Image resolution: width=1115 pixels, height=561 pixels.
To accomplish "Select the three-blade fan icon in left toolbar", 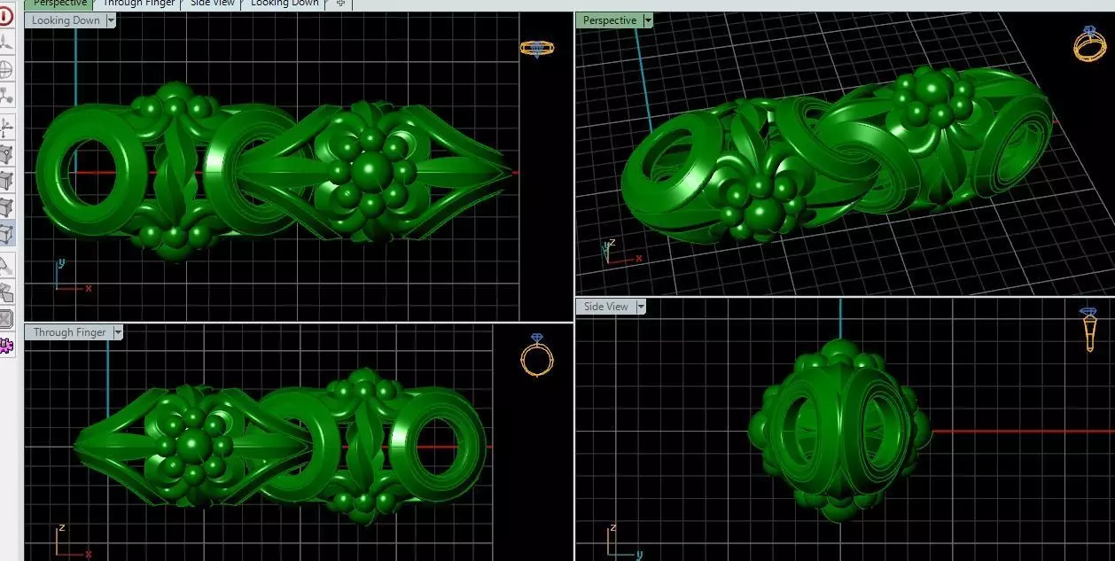I will (x=6, y=42).
